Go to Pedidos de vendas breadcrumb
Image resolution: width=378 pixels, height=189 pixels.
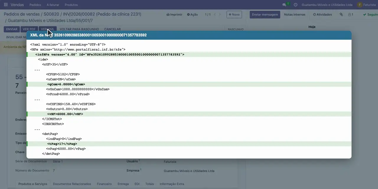tap(22, 14)
